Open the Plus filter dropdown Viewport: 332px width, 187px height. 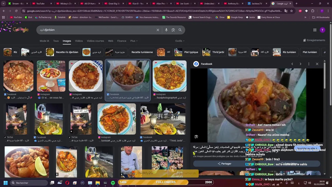[x=134, y=41]
